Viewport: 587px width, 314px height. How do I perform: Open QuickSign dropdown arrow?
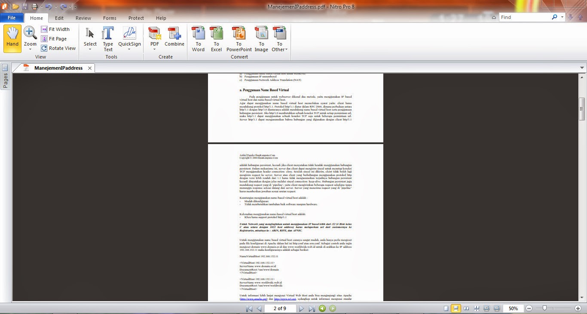129,49
